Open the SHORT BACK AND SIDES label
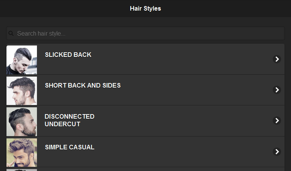 click(x=83, y=86)
